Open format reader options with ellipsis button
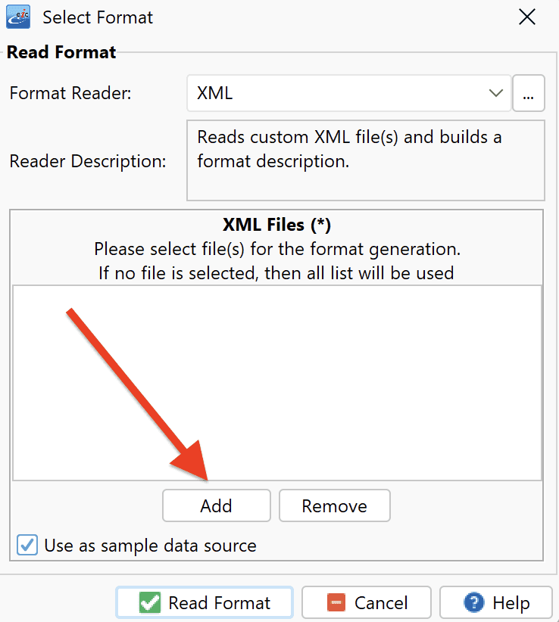 529,93
